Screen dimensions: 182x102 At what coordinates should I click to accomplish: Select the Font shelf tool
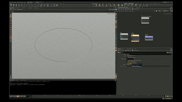pos(44,5)
